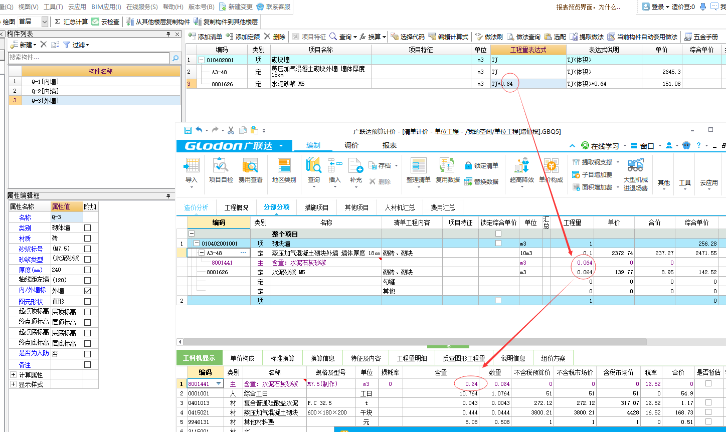The image size is (726, 432).
Task: Toggle 锁定综合单价 checkbox for 砌块墙 row
Action: click(498, 243)
